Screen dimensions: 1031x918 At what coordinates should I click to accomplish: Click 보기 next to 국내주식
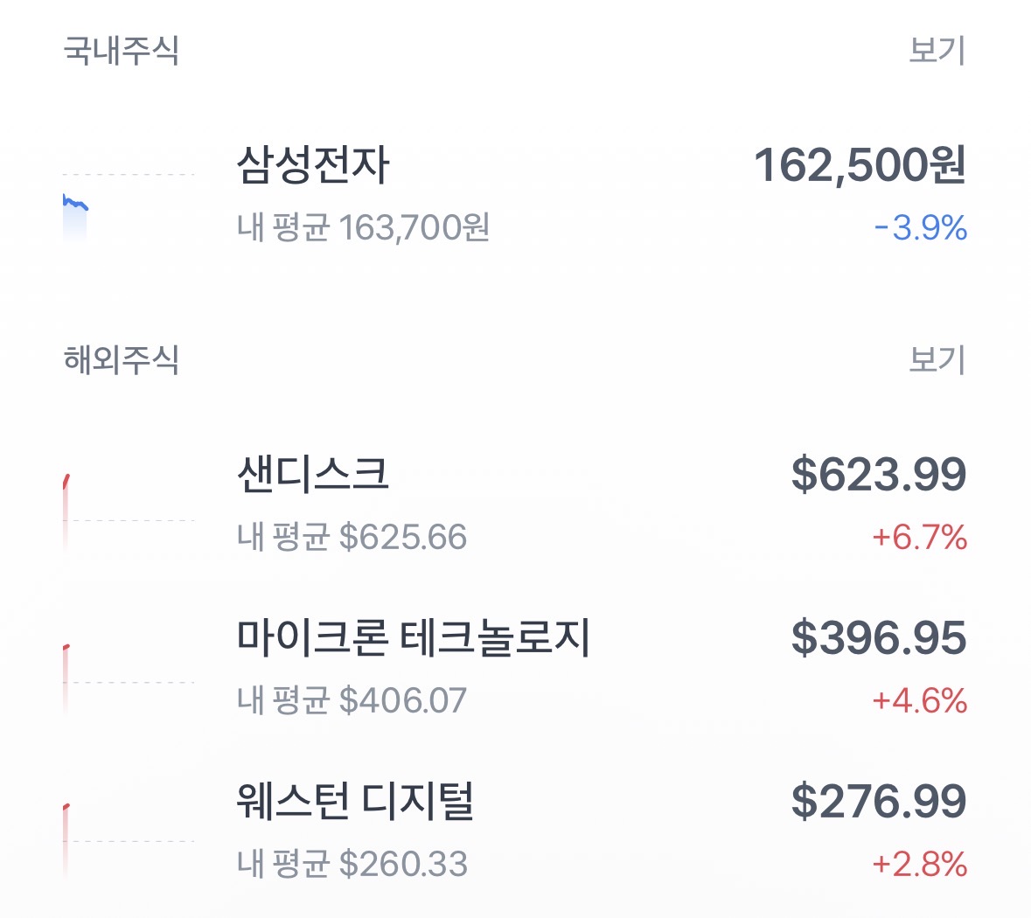pos(937,51)
